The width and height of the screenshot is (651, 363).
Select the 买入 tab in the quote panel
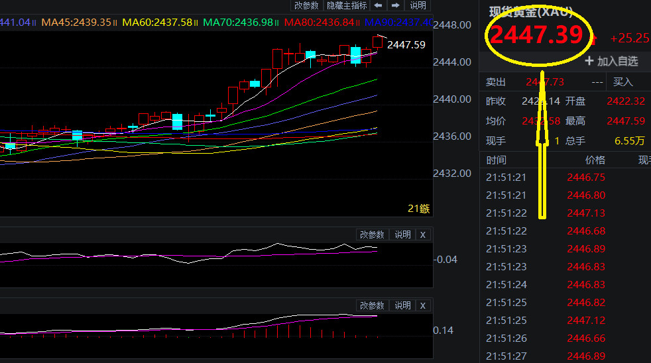pyautogui.click(x=622, y=81)
